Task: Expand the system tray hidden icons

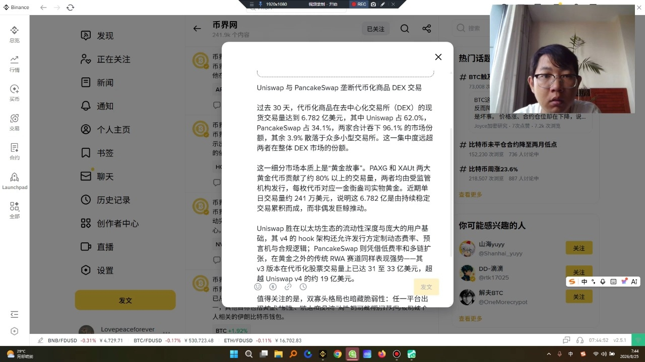Action: [x=549, y=354]
